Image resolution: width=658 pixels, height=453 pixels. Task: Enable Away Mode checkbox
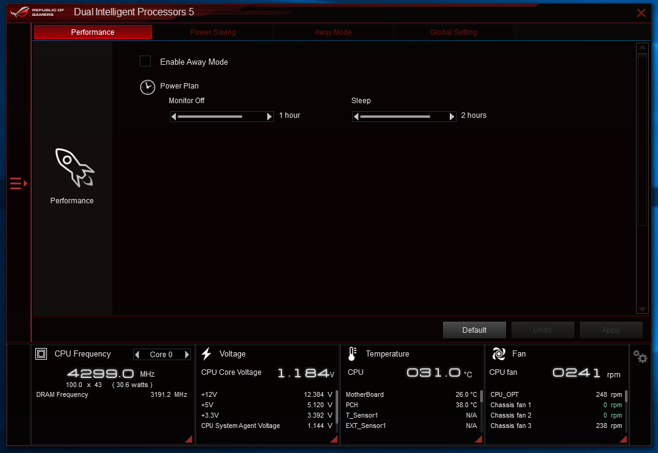[x=145, y=61]
